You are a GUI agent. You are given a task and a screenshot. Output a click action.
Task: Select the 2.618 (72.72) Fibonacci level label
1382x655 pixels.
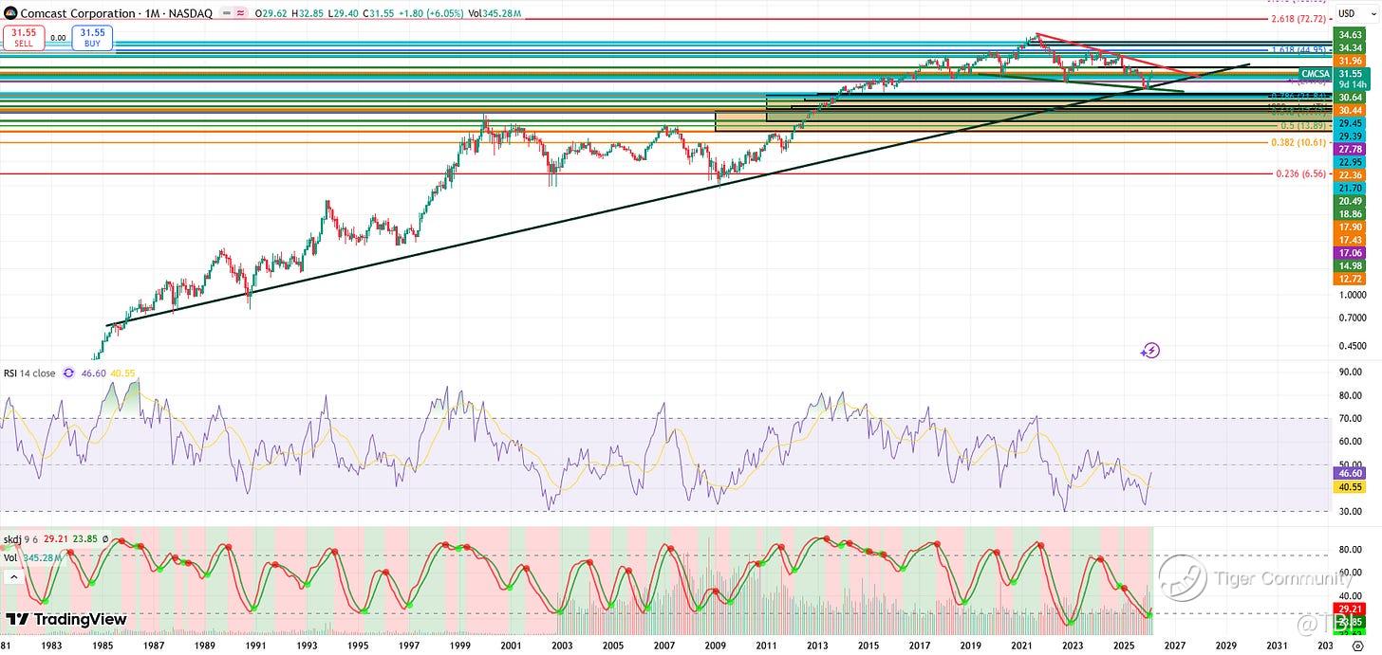[1298, 19]
